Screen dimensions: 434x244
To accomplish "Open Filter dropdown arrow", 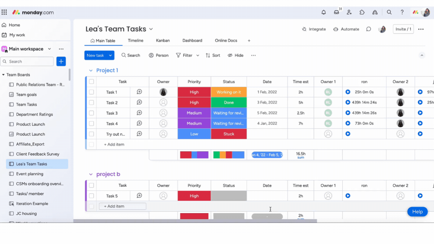I will click(x=198, y=55).
